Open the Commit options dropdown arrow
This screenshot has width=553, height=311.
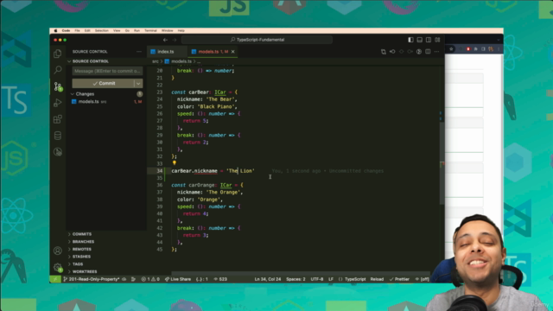138,83
